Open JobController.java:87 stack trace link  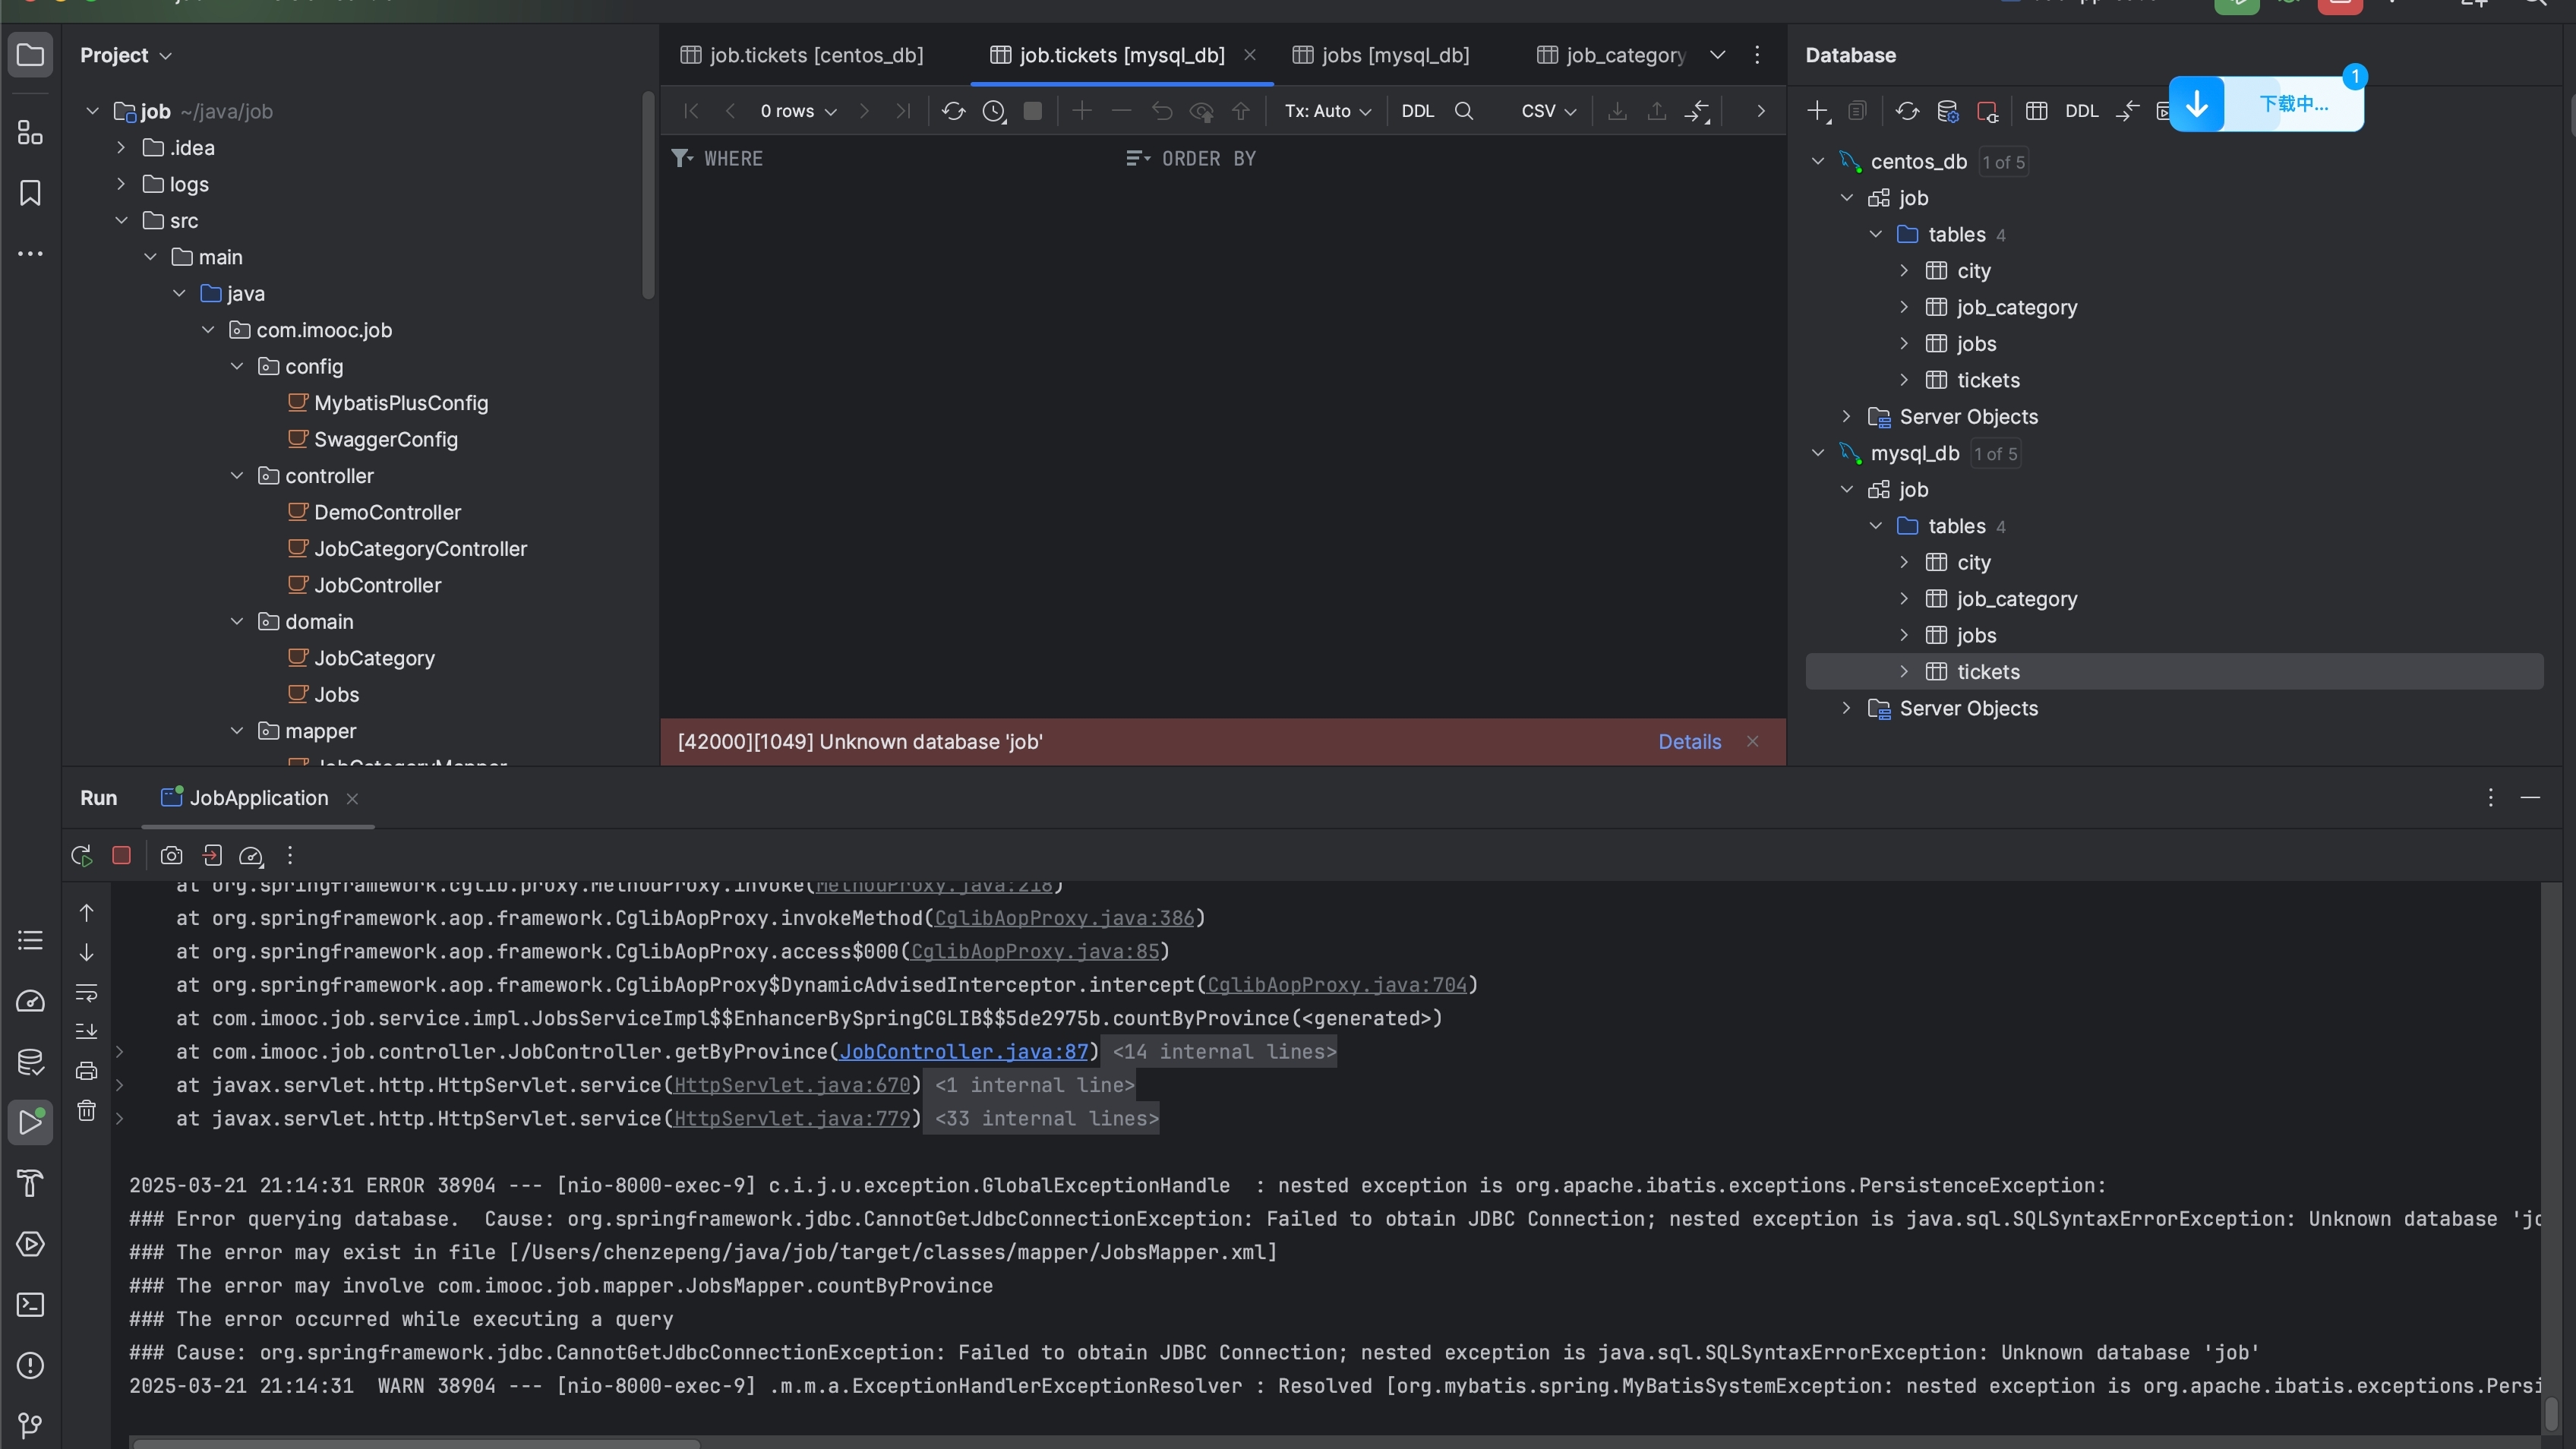(x=964, y=1052)
